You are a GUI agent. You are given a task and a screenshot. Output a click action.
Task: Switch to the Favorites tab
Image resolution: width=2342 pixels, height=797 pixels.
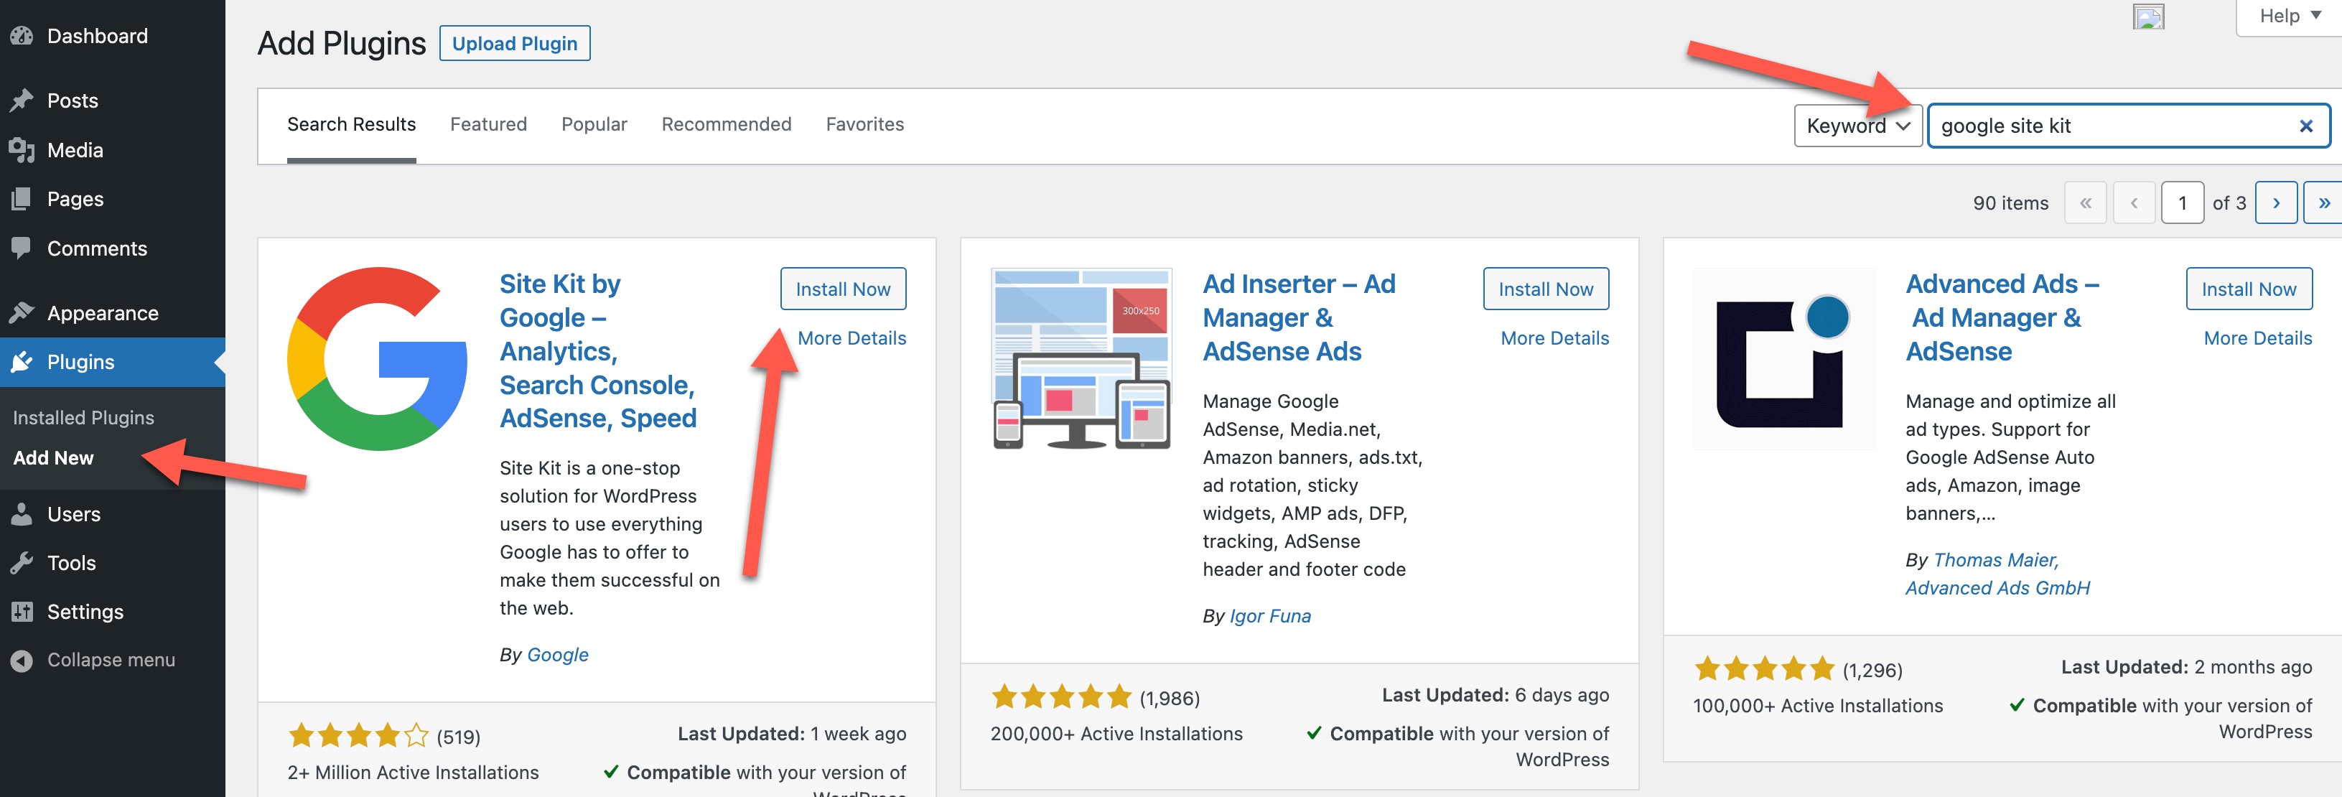point(864,124)
